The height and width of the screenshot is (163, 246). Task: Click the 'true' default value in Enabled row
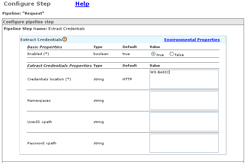click(126, 54)
